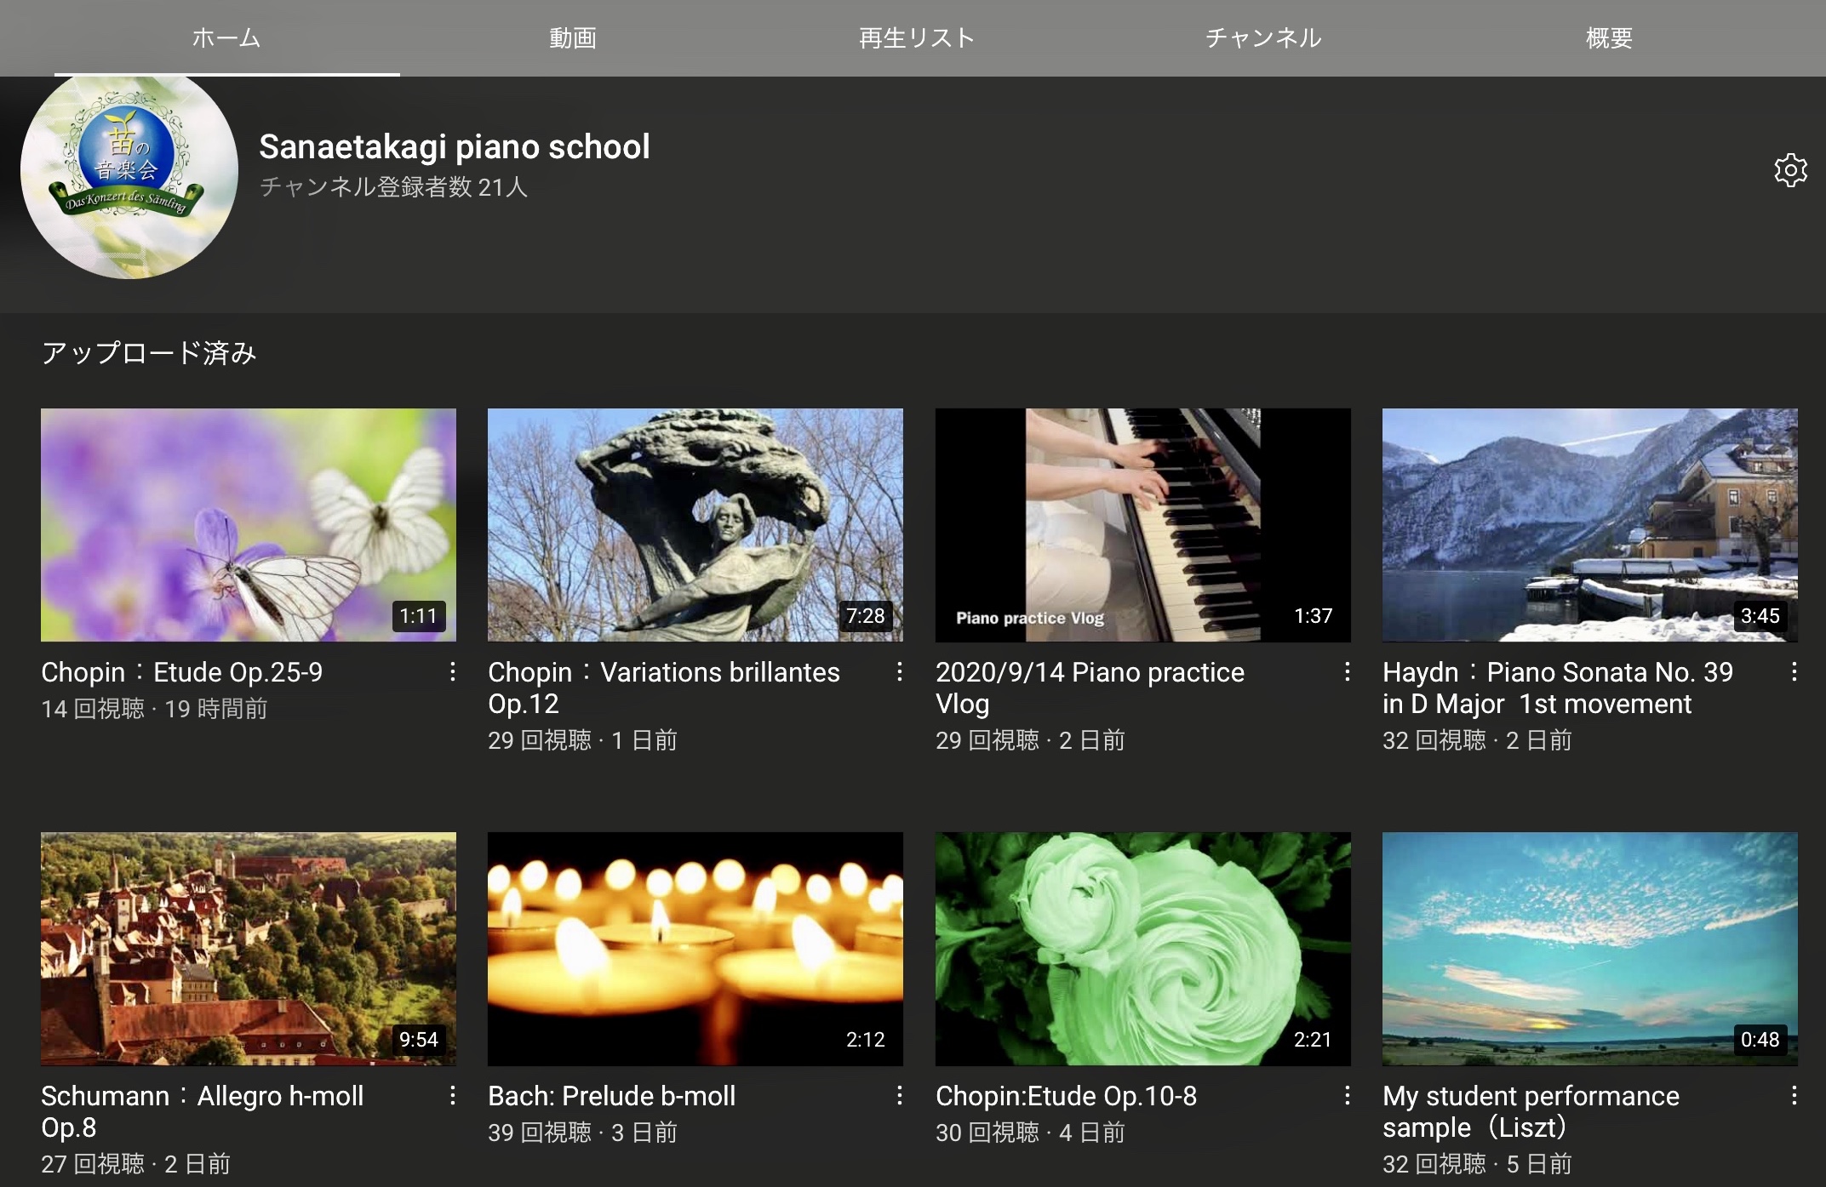Open more options for Bach Prelude b-moll

[899, 1096]
